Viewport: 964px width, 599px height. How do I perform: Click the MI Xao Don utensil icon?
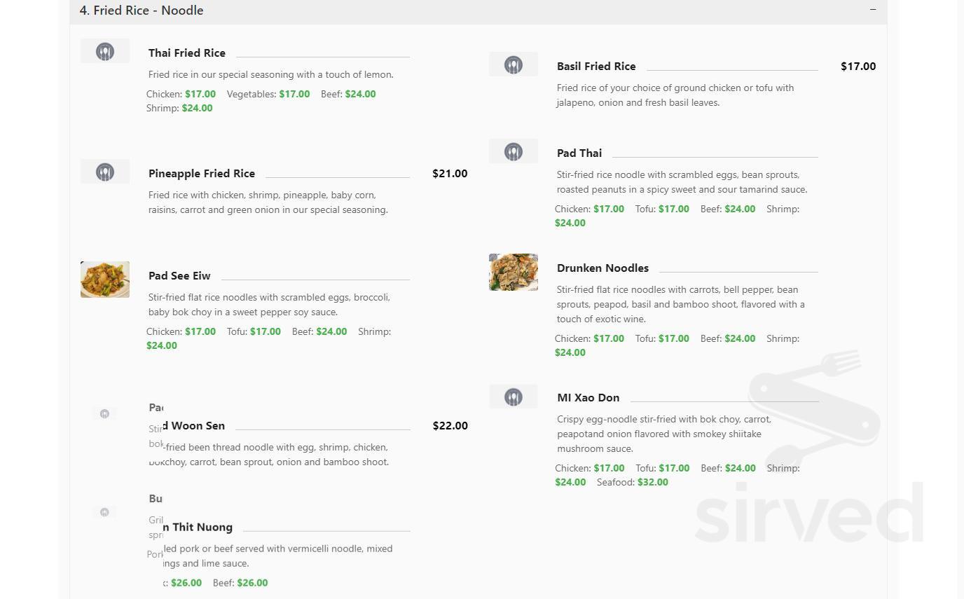[x=513, y=396]
